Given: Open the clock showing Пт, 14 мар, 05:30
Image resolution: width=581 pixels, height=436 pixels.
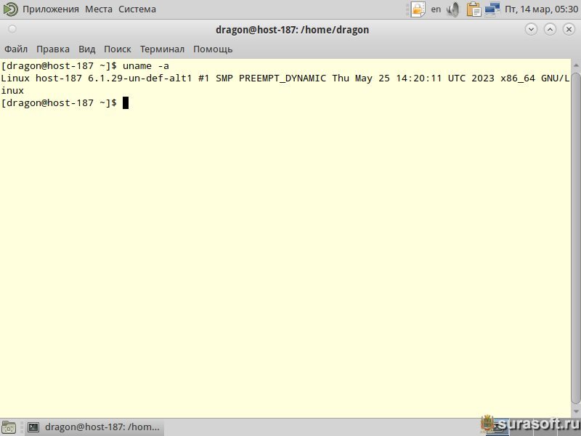Looking at the screenshot, I should 541,9.
